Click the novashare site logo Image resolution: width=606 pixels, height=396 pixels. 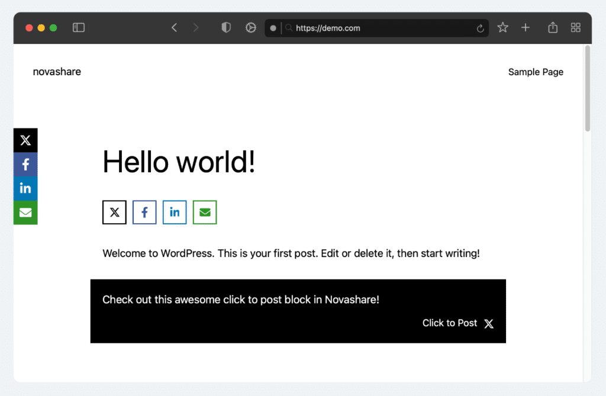57,72
